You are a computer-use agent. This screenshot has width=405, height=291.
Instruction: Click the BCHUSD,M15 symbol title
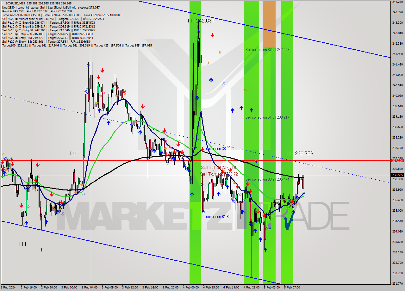[15, 3]
